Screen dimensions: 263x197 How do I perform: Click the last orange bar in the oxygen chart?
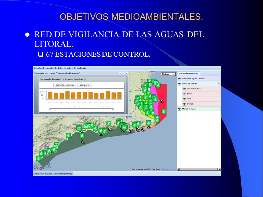[x=119, y=95]
